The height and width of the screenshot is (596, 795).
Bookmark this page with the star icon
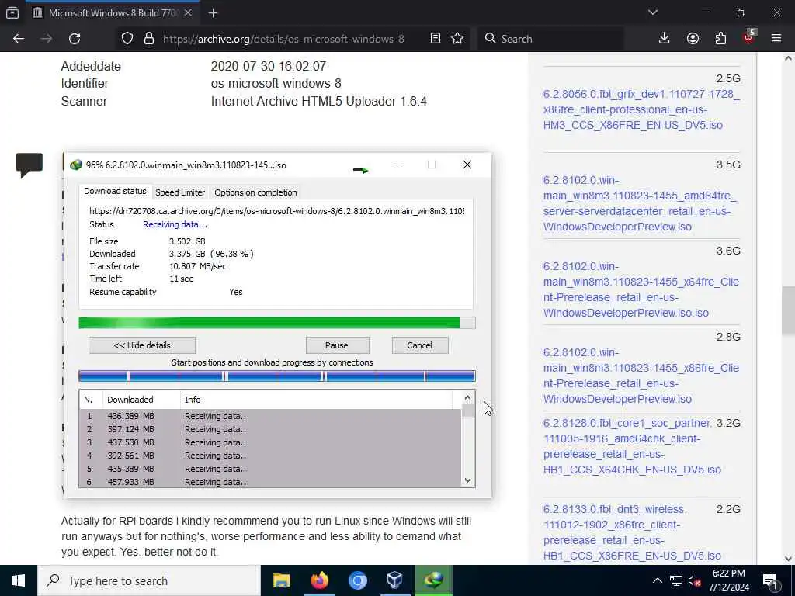point(457,39)
